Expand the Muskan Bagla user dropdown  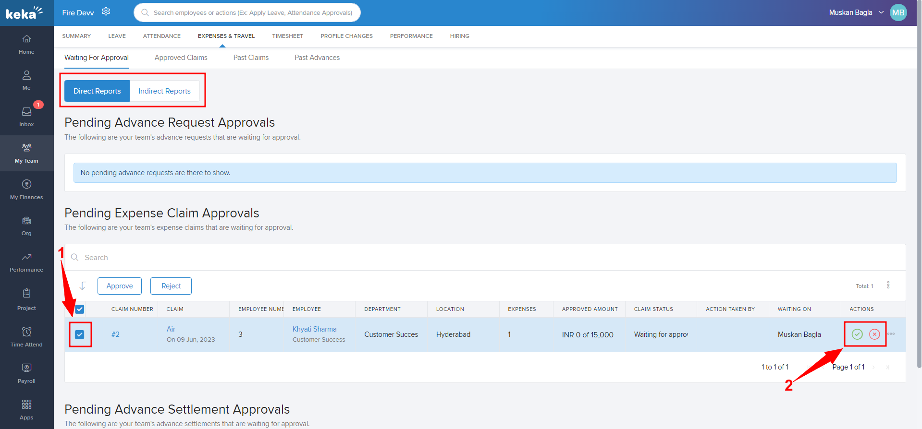881,12
